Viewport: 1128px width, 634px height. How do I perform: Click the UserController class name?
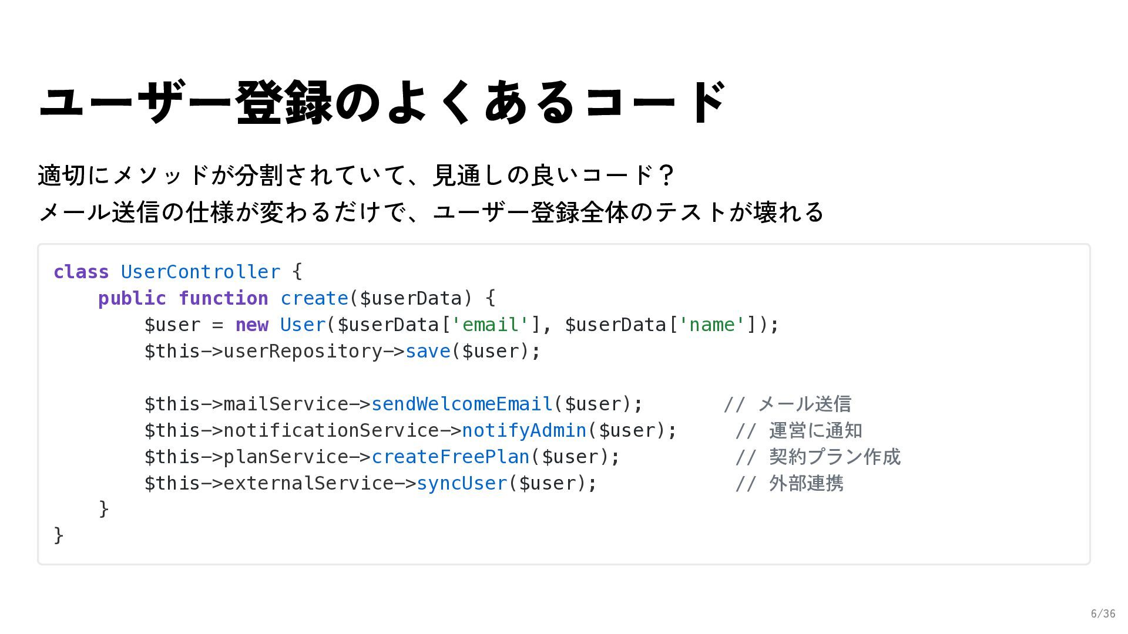[200, 272]
